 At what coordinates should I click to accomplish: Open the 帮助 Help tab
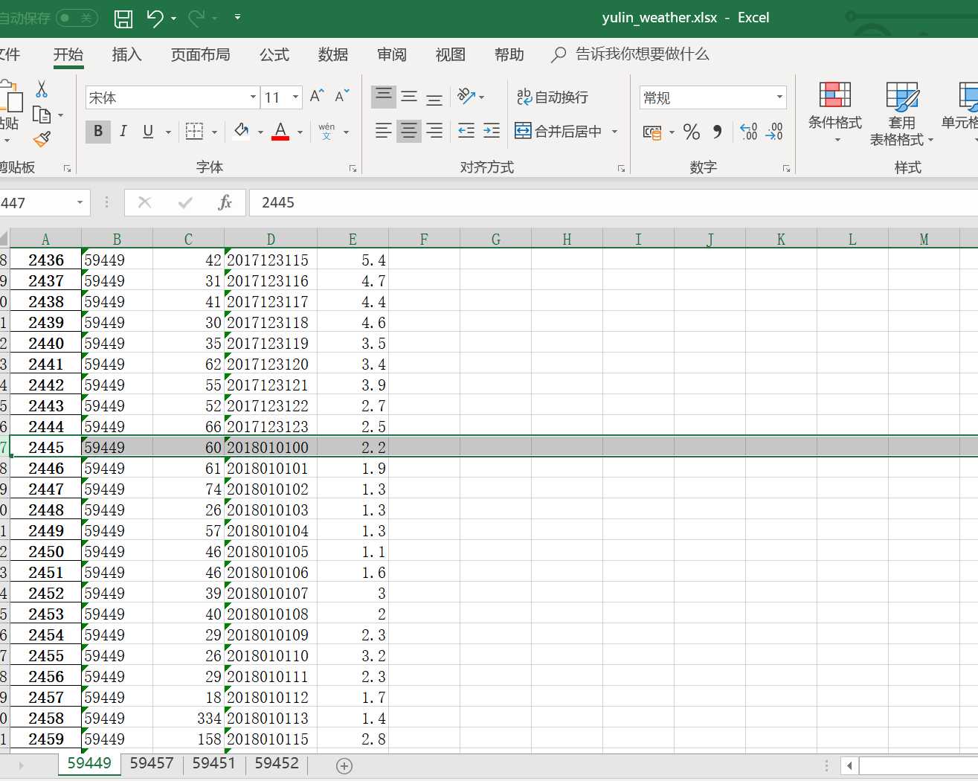pyautogui.click(x=509, y=55)
